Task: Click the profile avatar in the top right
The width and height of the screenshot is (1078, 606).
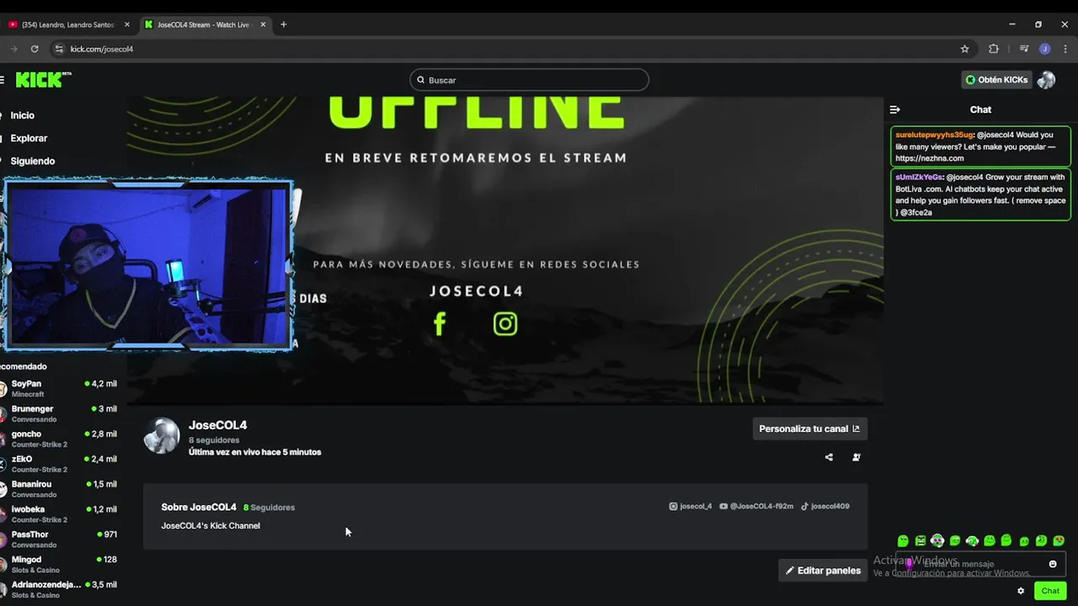Action: pyautogui.click(x=1046, y=80)
